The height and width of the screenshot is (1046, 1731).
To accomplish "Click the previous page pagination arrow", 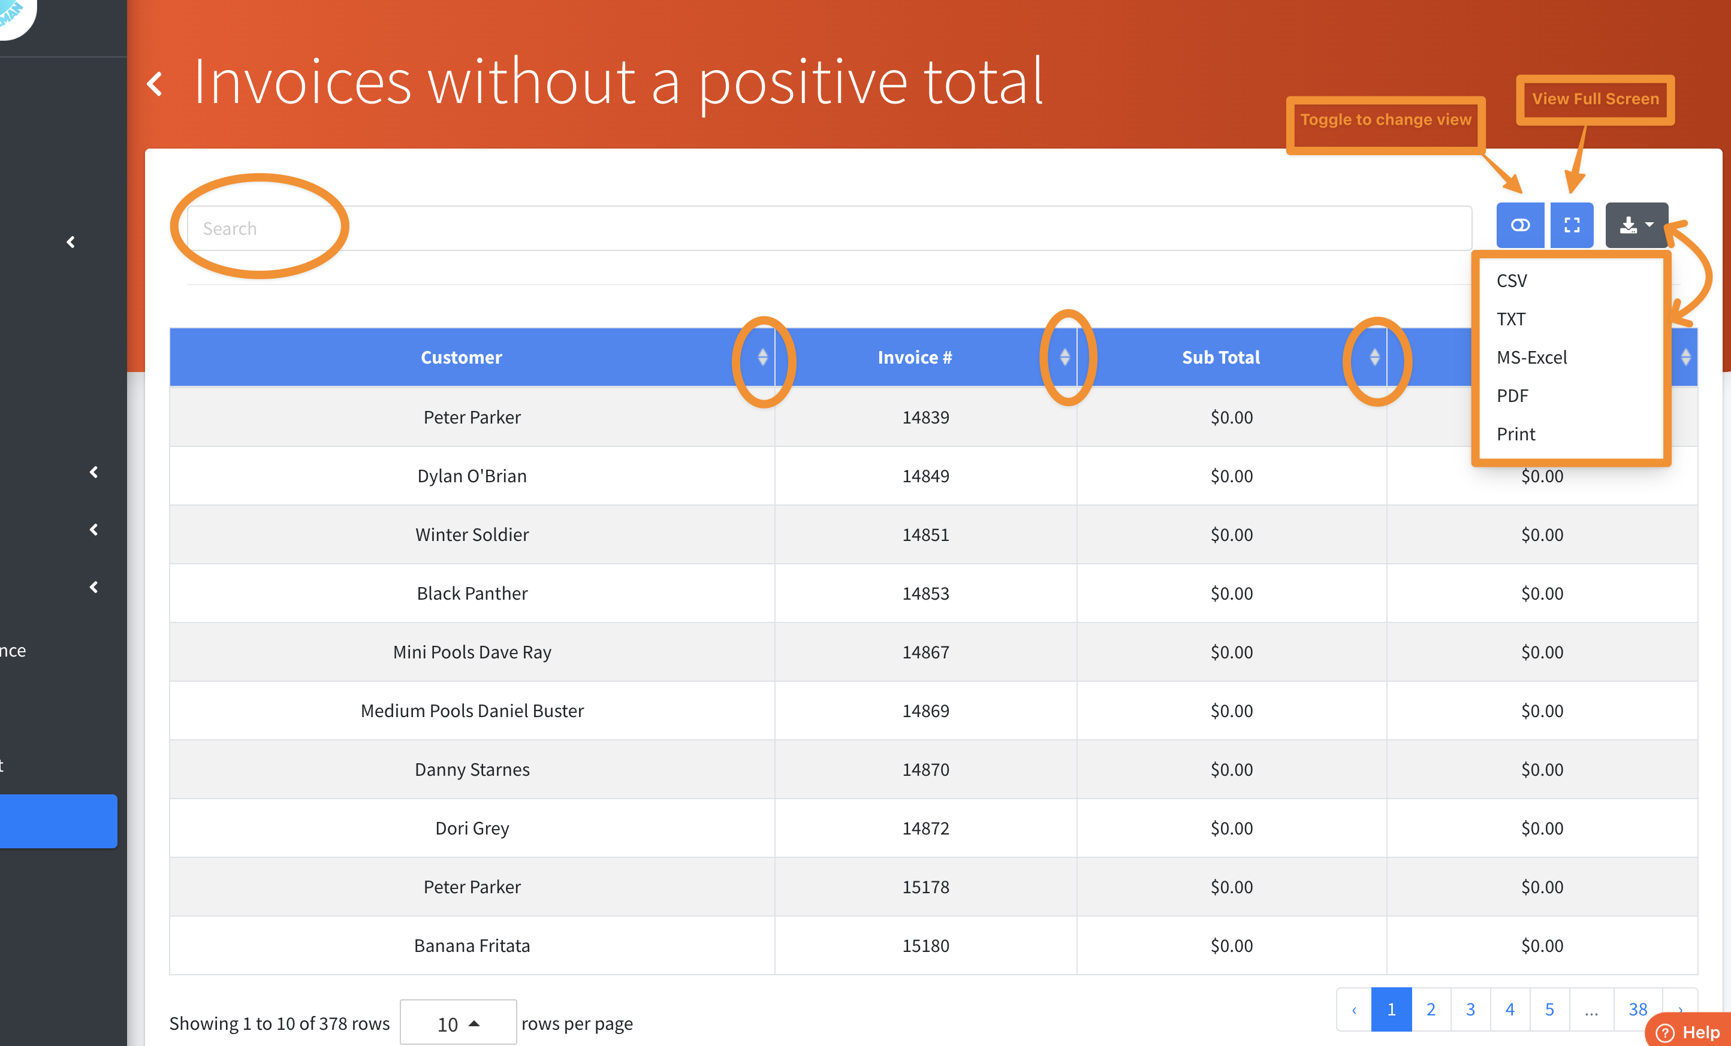I will [1354, 1009].
